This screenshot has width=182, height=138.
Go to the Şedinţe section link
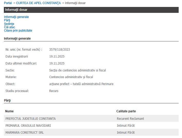pyautogui.click(x=9, y=24)
